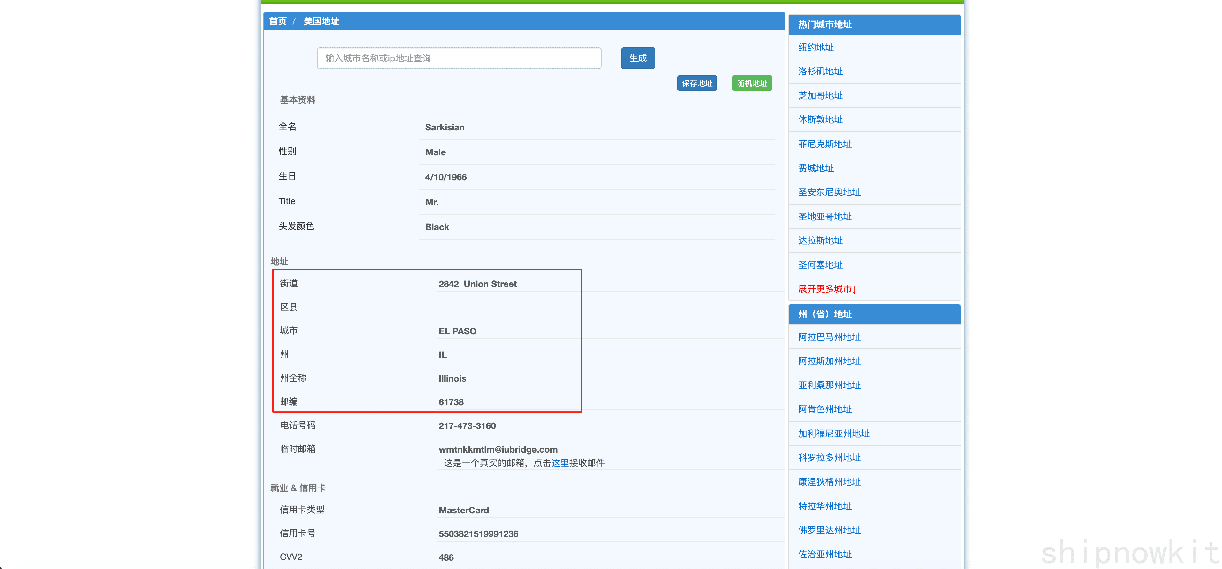This screenshot has height=569, width=1222.
Task: Open the 纽约地址 New York link
Action: click(x=816, y=47)
